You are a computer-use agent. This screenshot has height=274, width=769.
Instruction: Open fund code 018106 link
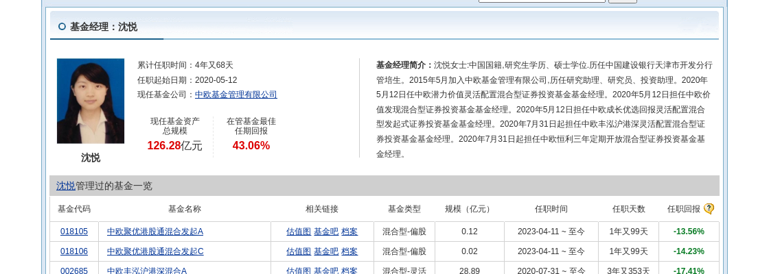[x=74, y=251]
